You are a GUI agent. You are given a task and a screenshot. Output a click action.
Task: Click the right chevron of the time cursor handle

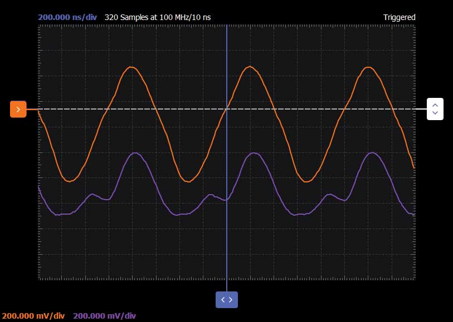coord(231,300)
